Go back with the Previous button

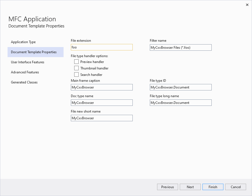(167, 187)
